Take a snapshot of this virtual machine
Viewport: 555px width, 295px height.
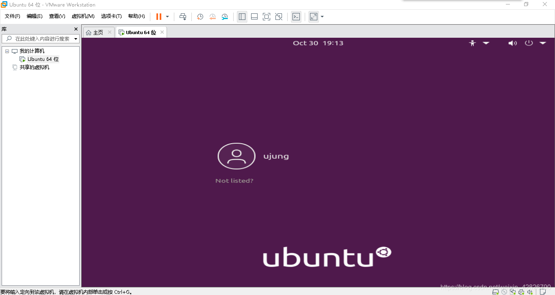point(200,17)
